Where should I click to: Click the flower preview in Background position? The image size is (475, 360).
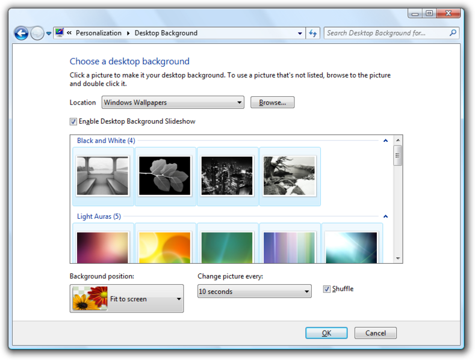coord(90,299)
